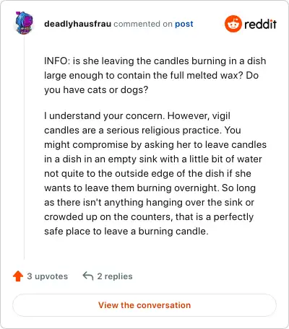
Task: Click the word 'INFO:' in comment
Action: (x=57, y=61)
